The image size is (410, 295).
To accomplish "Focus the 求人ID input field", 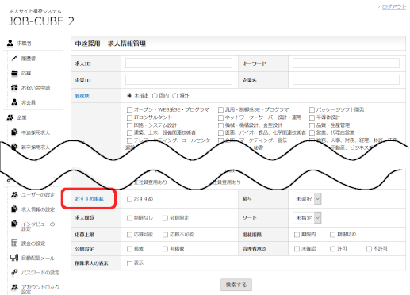I will coord(178,63).
